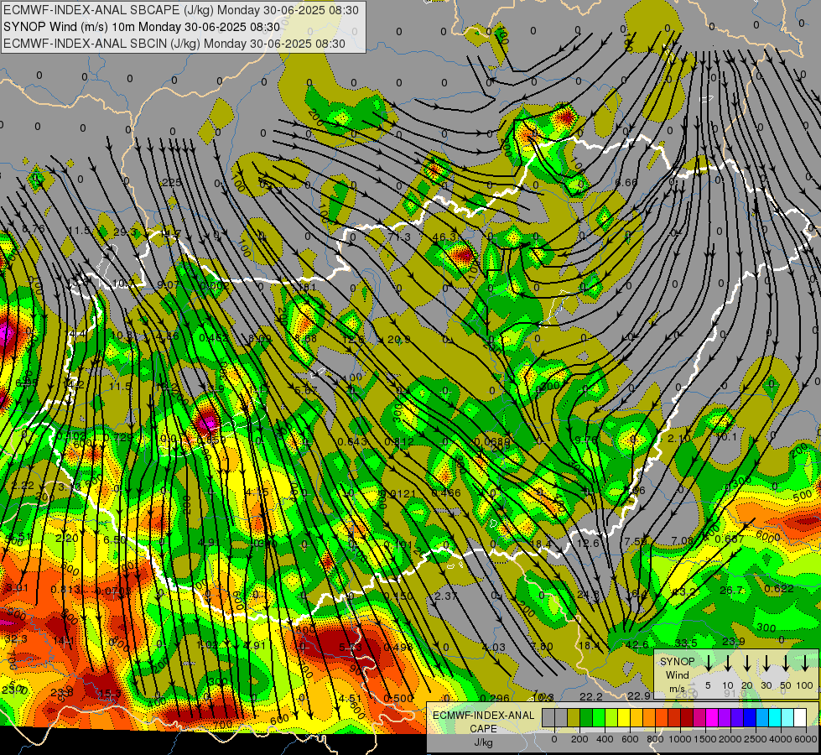821x755 pixels.
Task: Select the SBCAPE title line at top
Action: pyautogui.click(x=181, y=10)
